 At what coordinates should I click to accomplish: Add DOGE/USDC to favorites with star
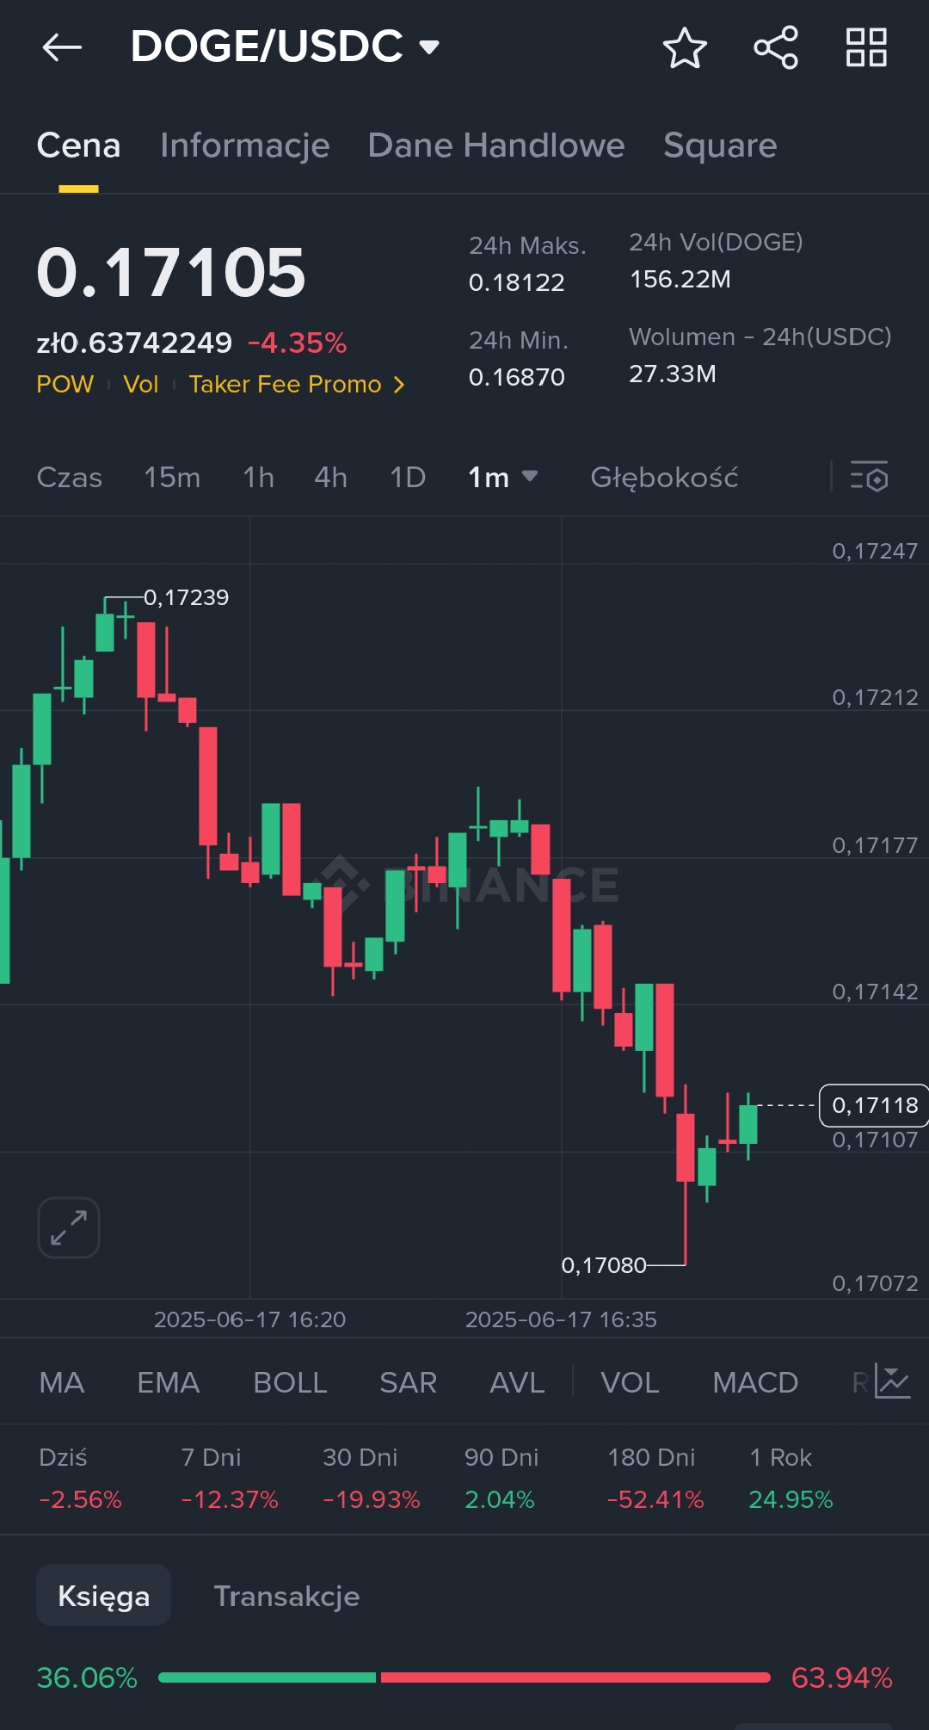tap(685, 47)
